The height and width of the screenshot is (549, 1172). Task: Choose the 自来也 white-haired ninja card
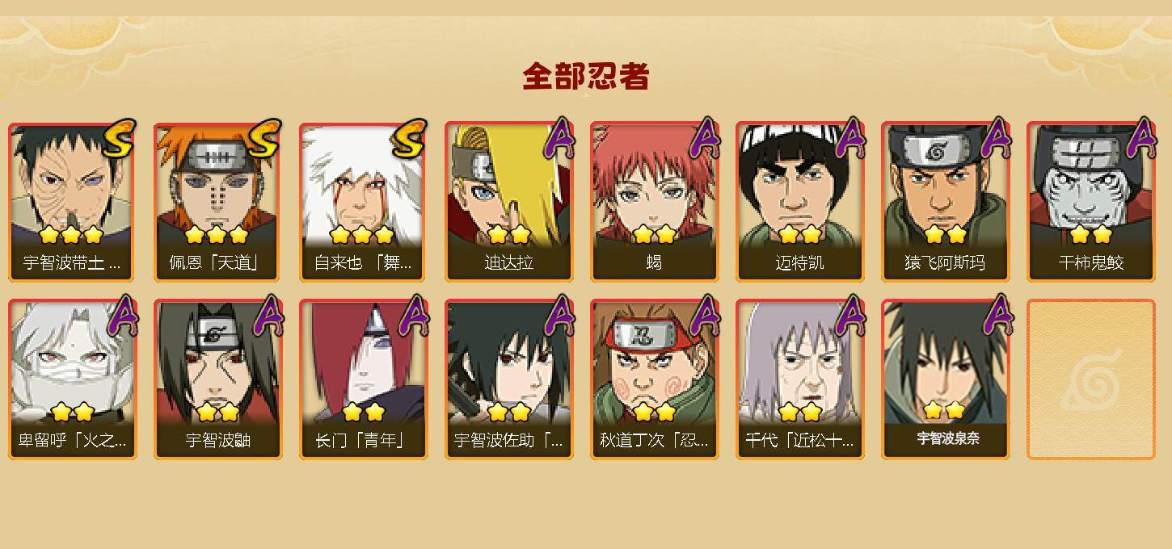[364, 202]
